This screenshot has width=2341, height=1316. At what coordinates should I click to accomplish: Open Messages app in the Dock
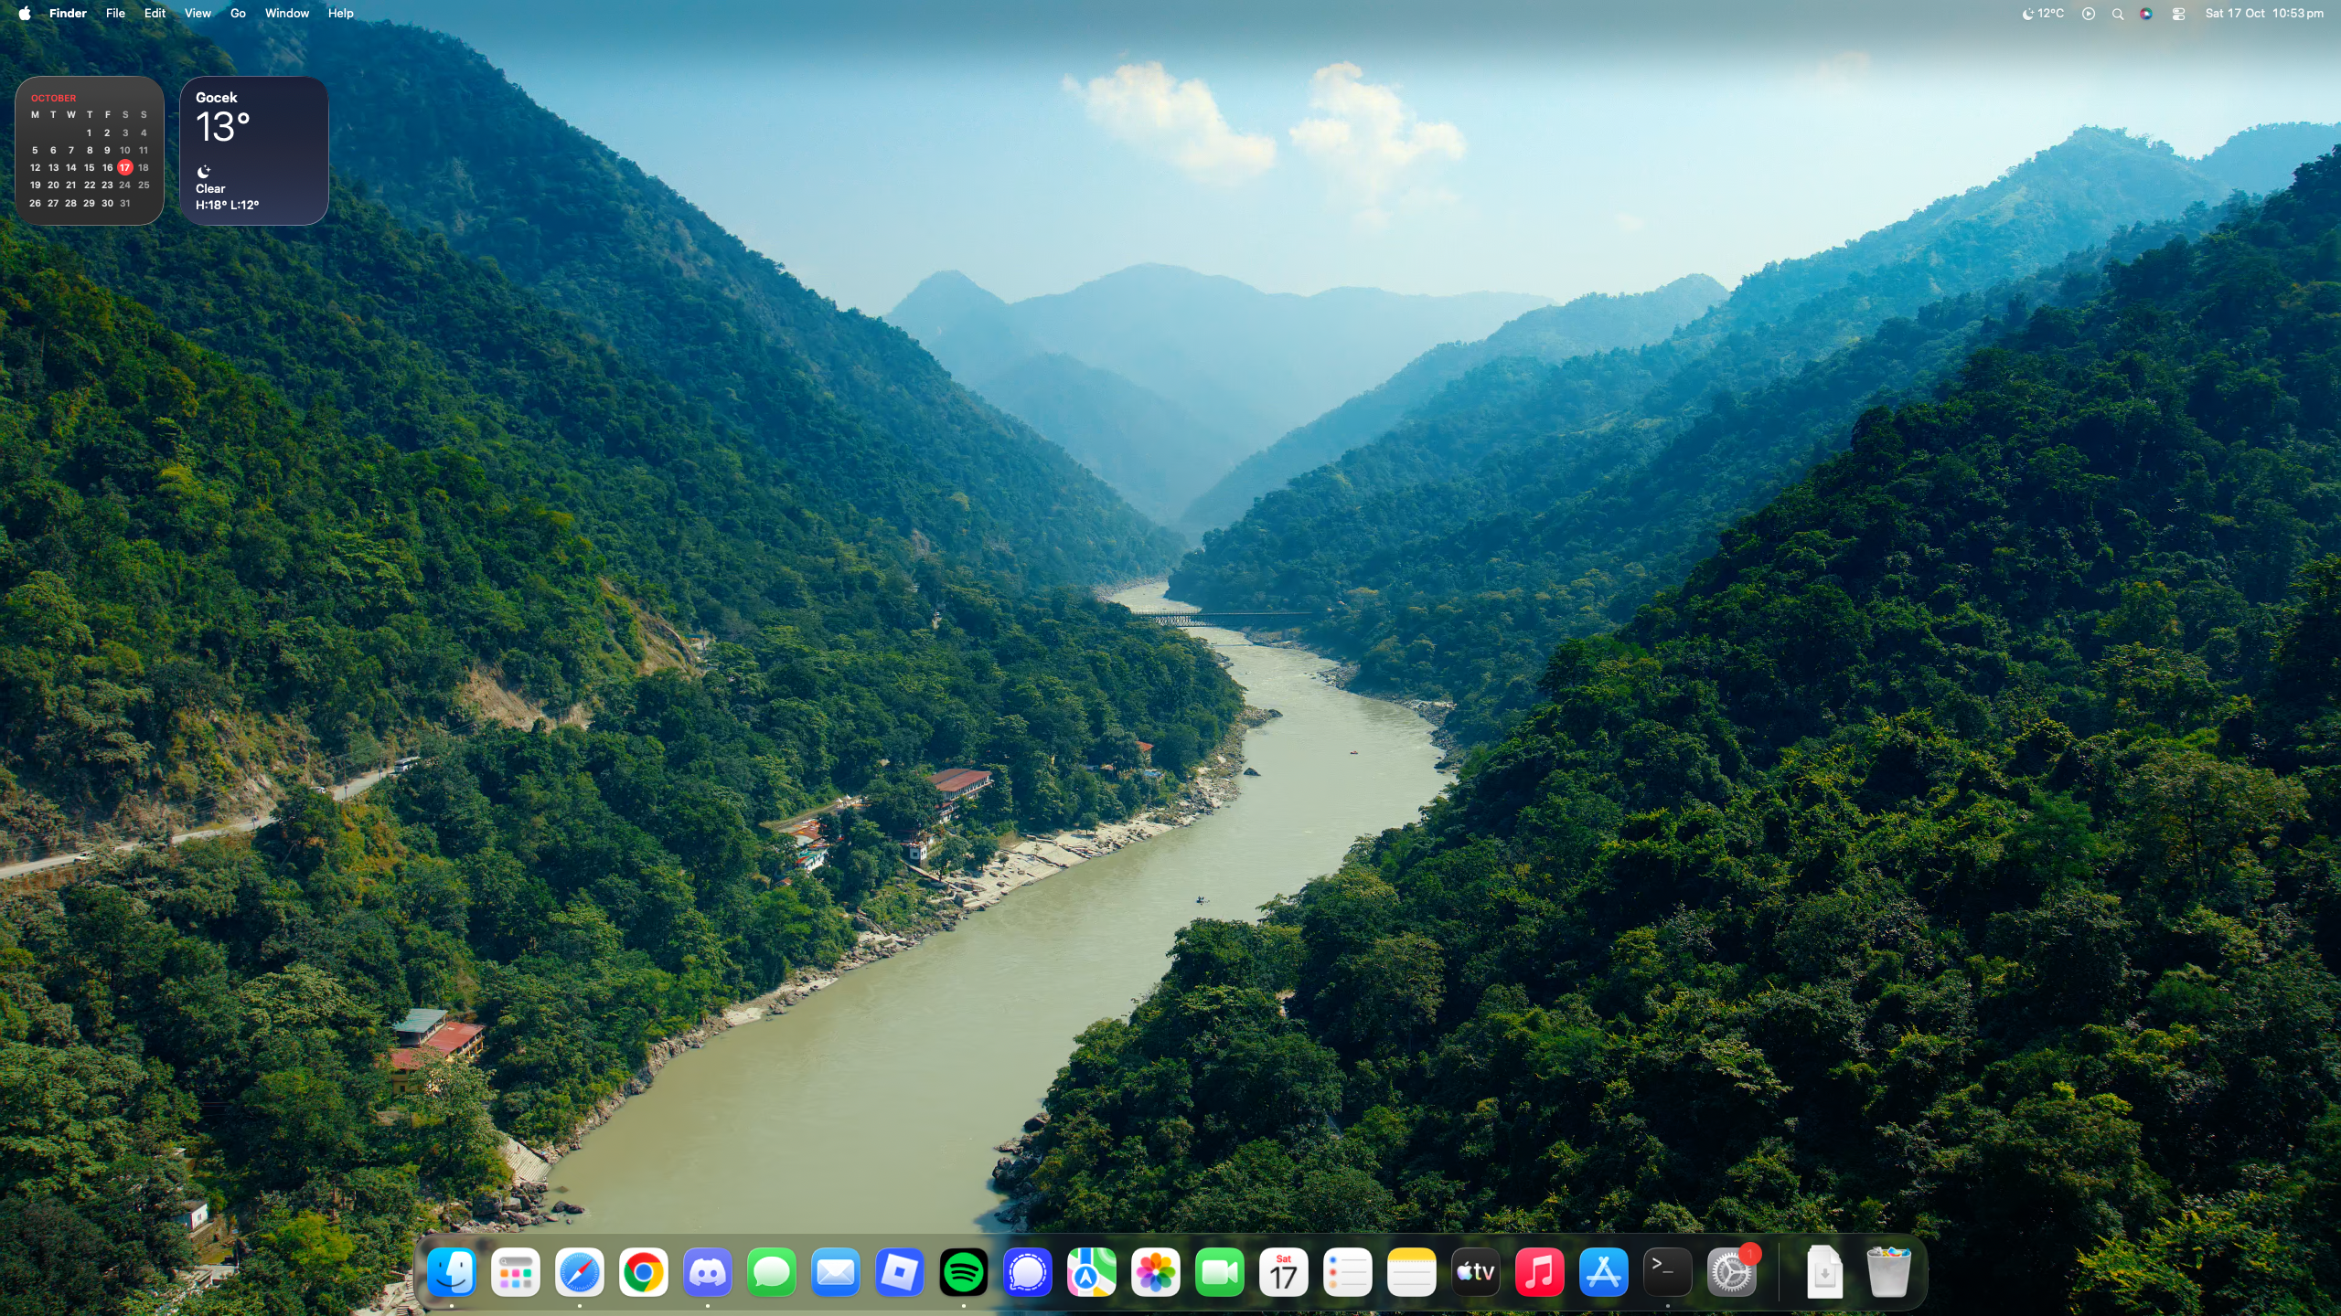(772, 1272)
